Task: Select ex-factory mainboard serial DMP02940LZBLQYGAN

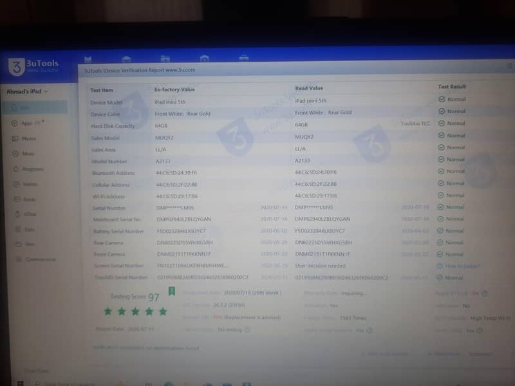Action: point(183,219)
